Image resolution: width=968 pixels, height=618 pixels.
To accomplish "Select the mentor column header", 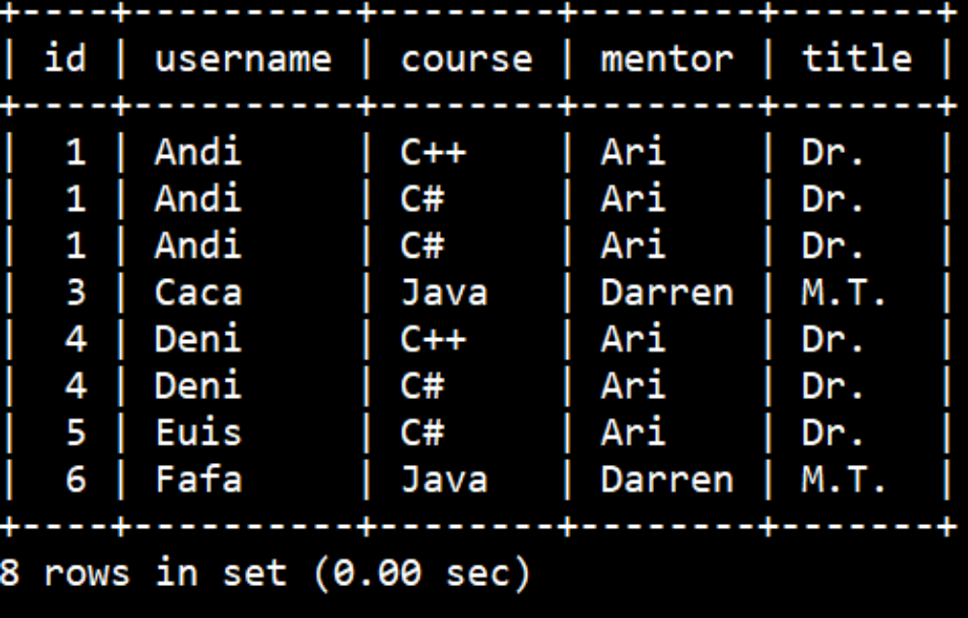I will click(x=668, y=59).
